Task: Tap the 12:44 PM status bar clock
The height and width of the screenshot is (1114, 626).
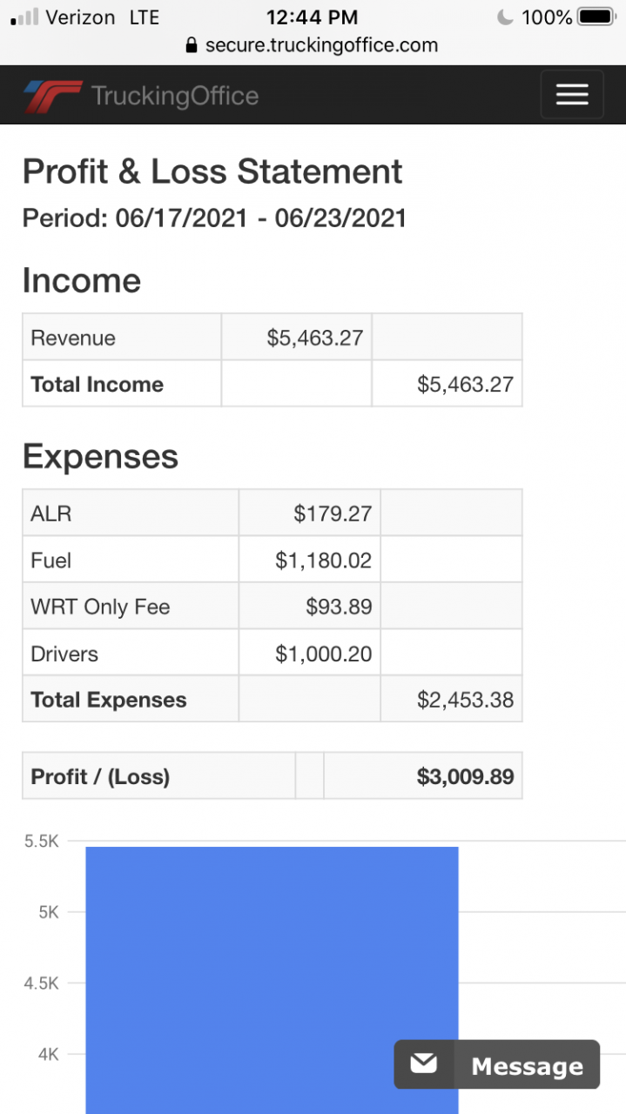Action: [313, 17]
